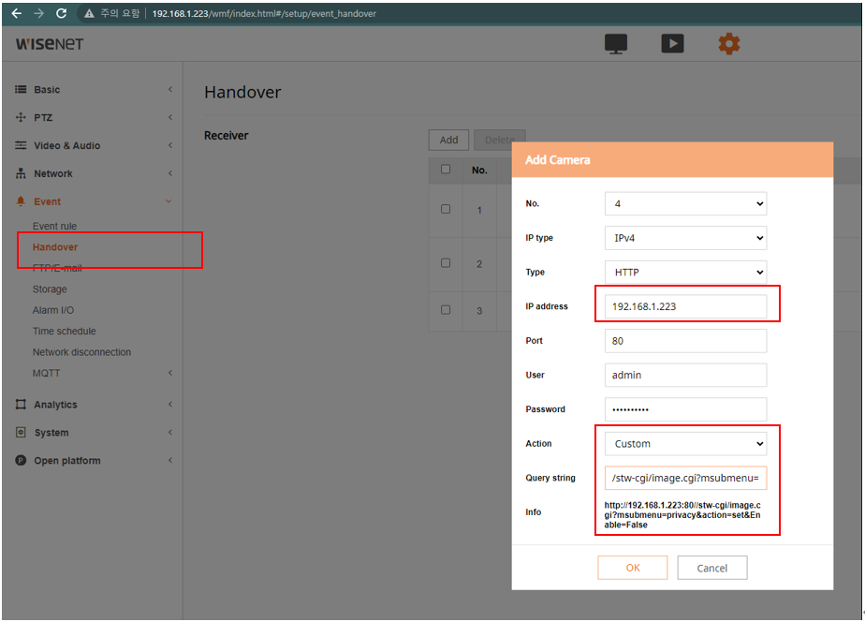Viewport: 865px width, 622px height.
Task: Click the IP address input field
Action: [685, 306]
